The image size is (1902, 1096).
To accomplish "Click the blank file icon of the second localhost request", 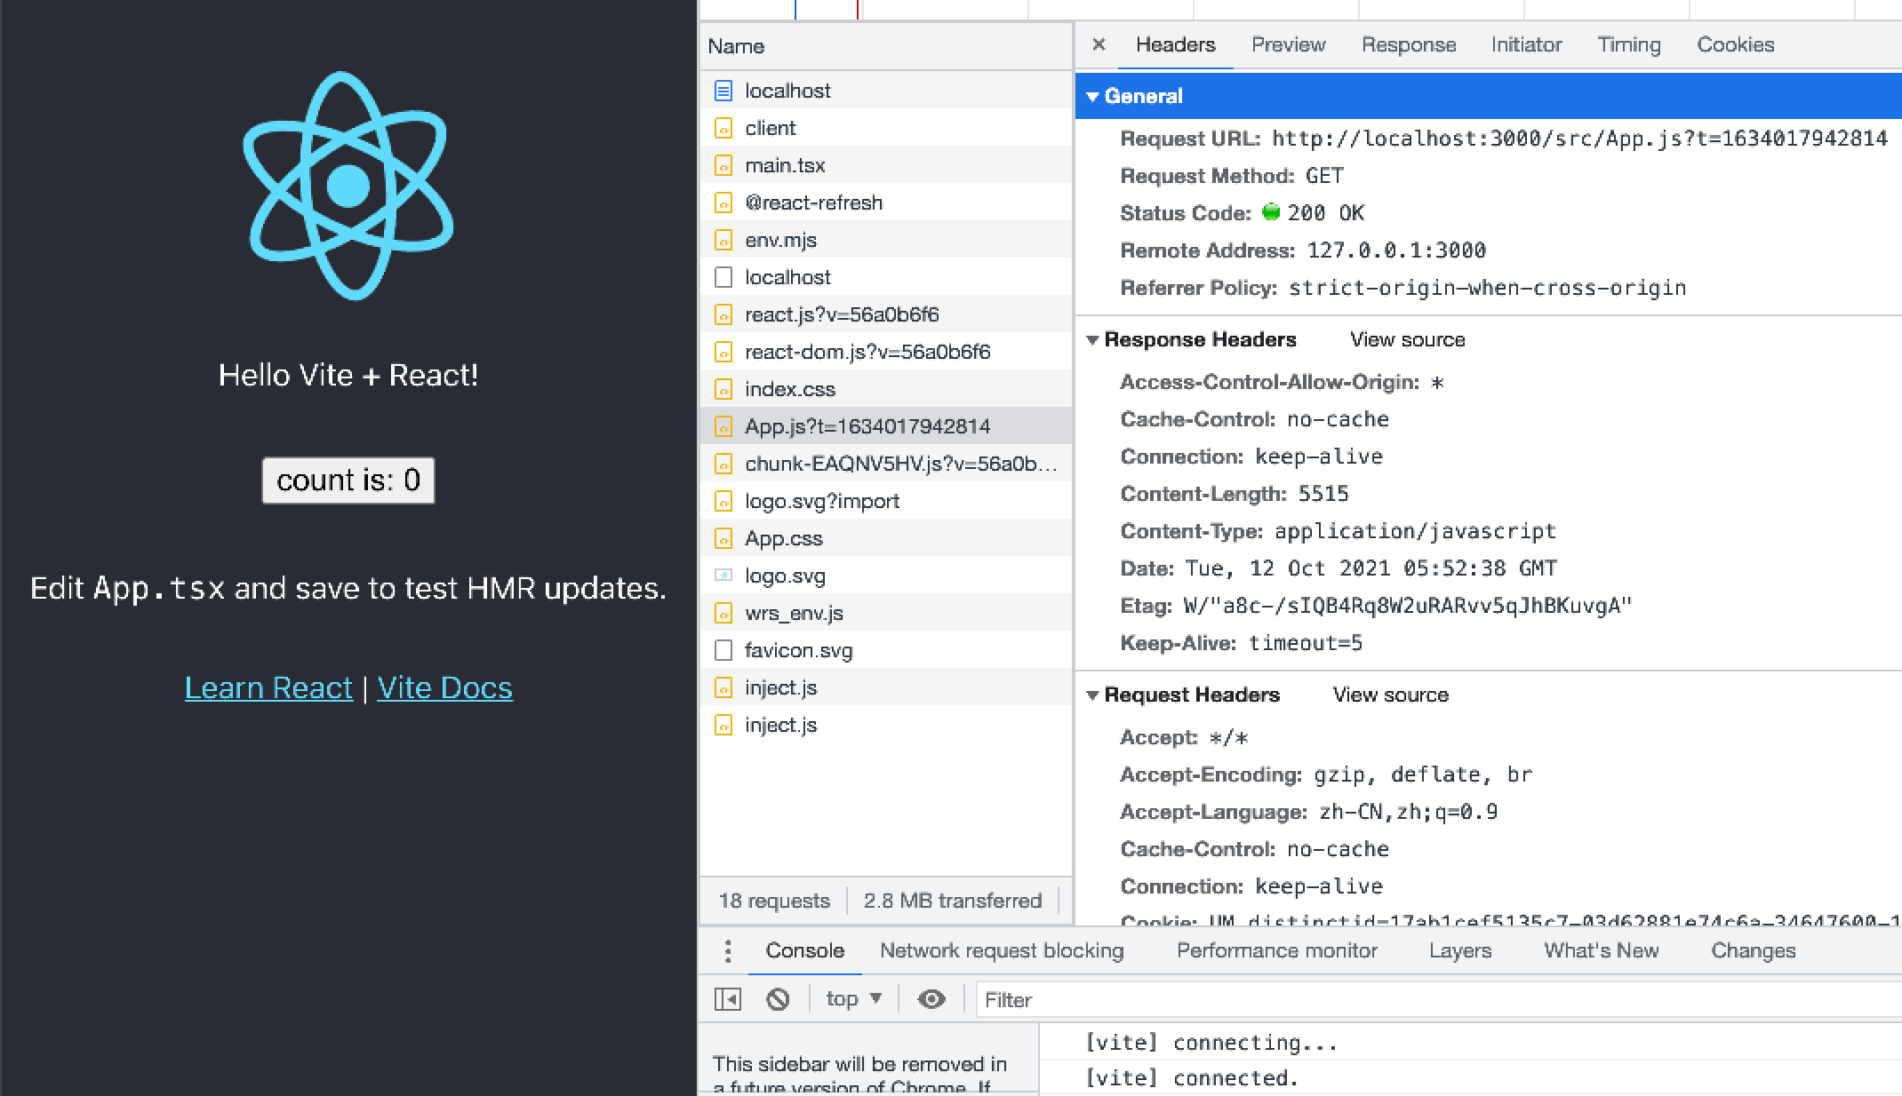I will pyautogui.click(x=723, y=277).
